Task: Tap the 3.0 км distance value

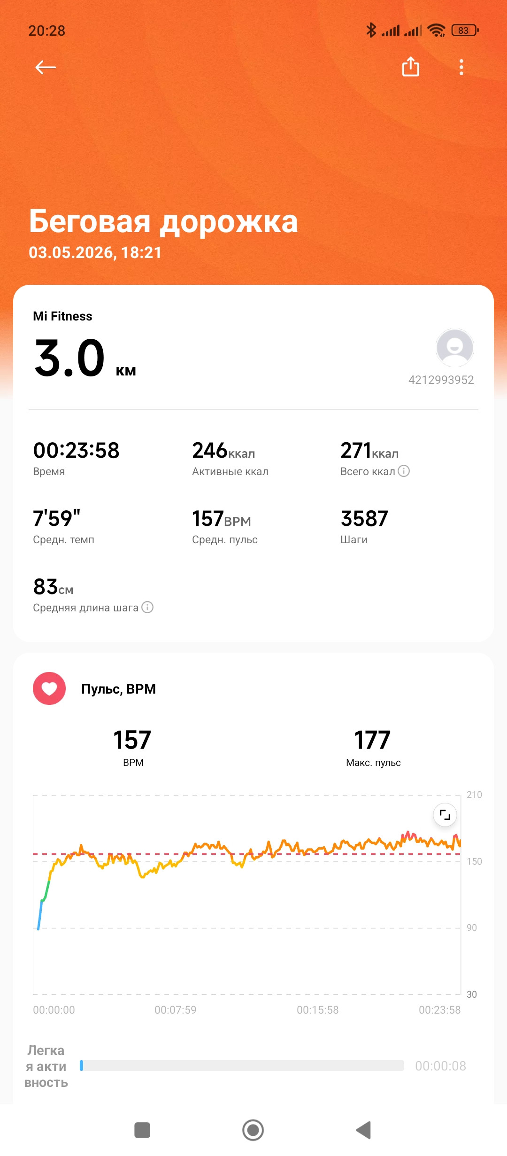Action: click(x=84, y=359)
